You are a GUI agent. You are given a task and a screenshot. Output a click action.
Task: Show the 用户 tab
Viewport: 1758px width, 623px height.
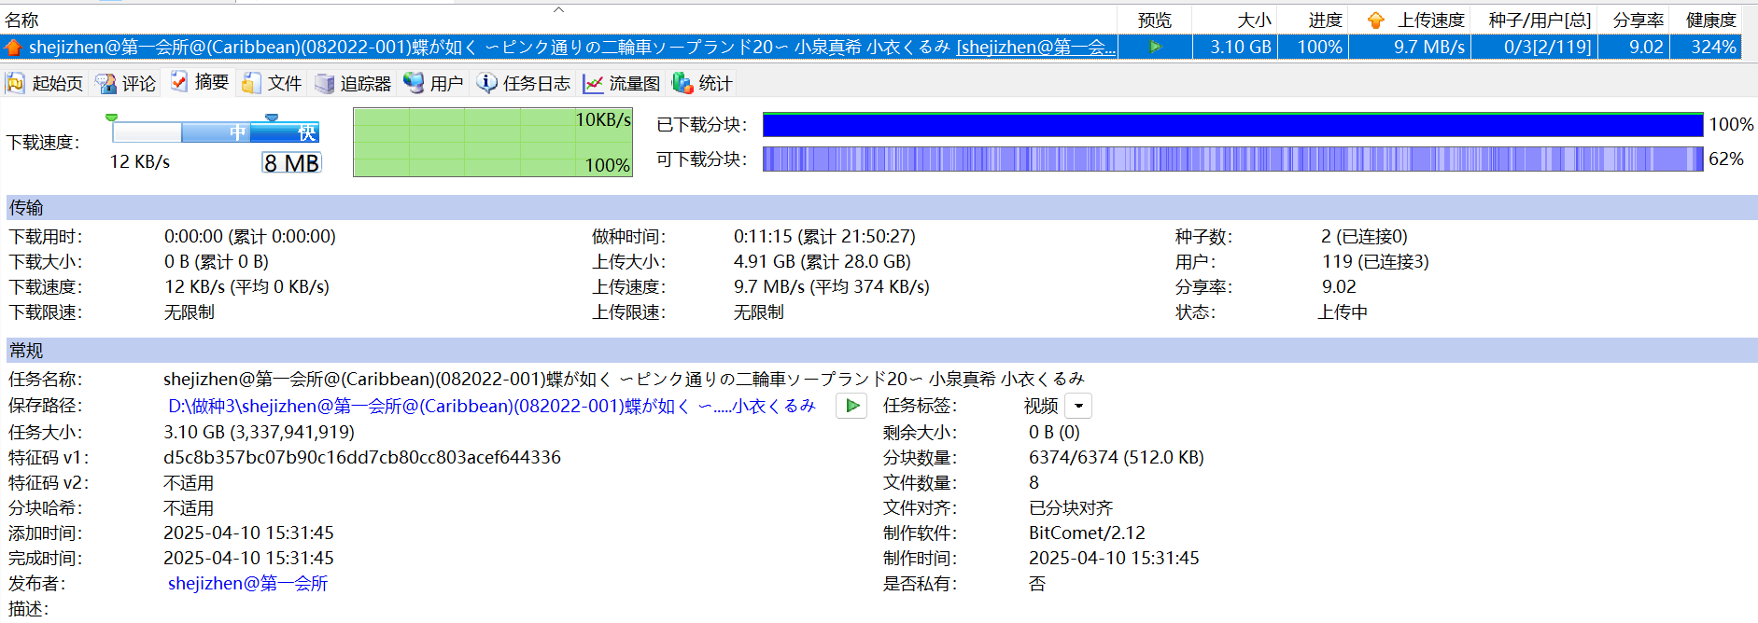tap(433, 83)
